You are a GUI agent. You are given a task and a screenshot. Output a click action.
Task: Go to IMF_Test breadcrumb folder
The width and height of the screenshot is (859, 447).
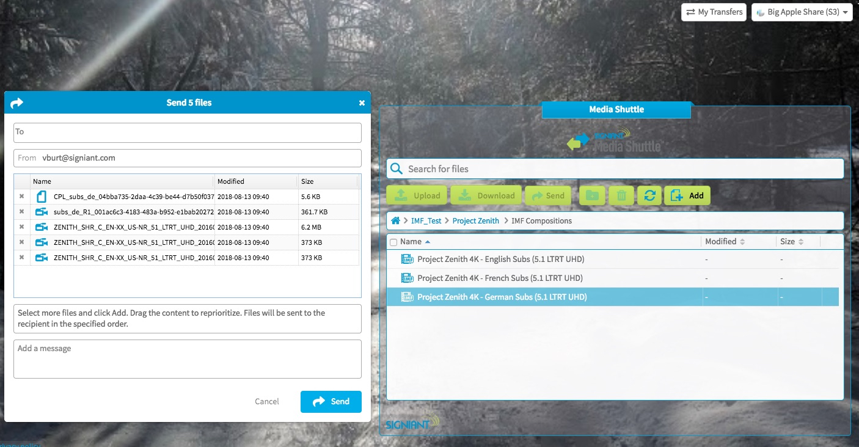coord(426,220)
